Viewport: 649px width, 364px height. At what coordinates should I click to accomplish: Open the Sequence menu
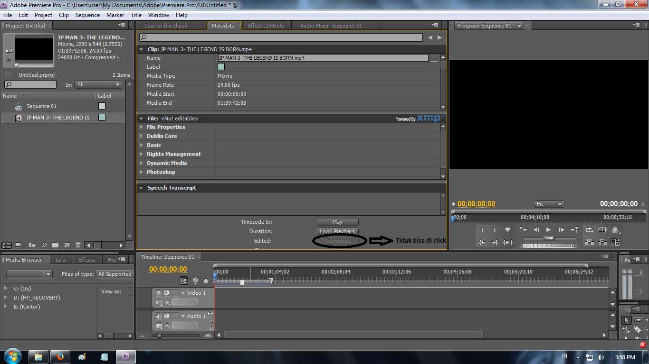[87, 15]
